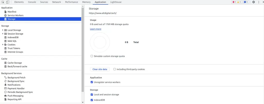264x104 pixels.
Task: Click the Background Sync circular arrows icon
Action: click(5, 81)
